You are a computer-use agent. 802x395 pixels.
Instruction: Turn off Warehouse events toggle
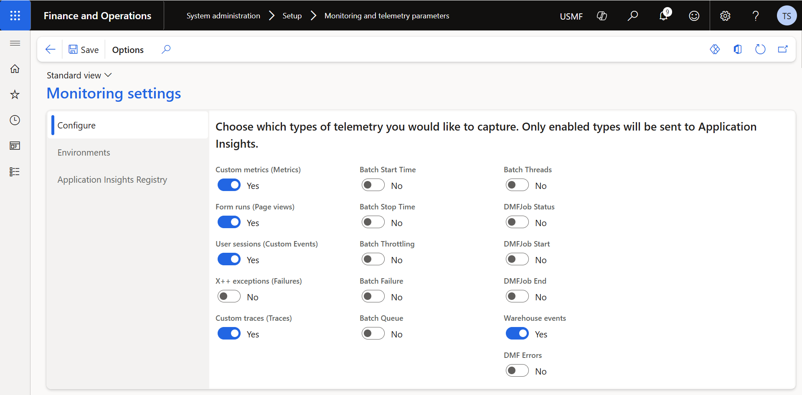[x=517, y=334]
